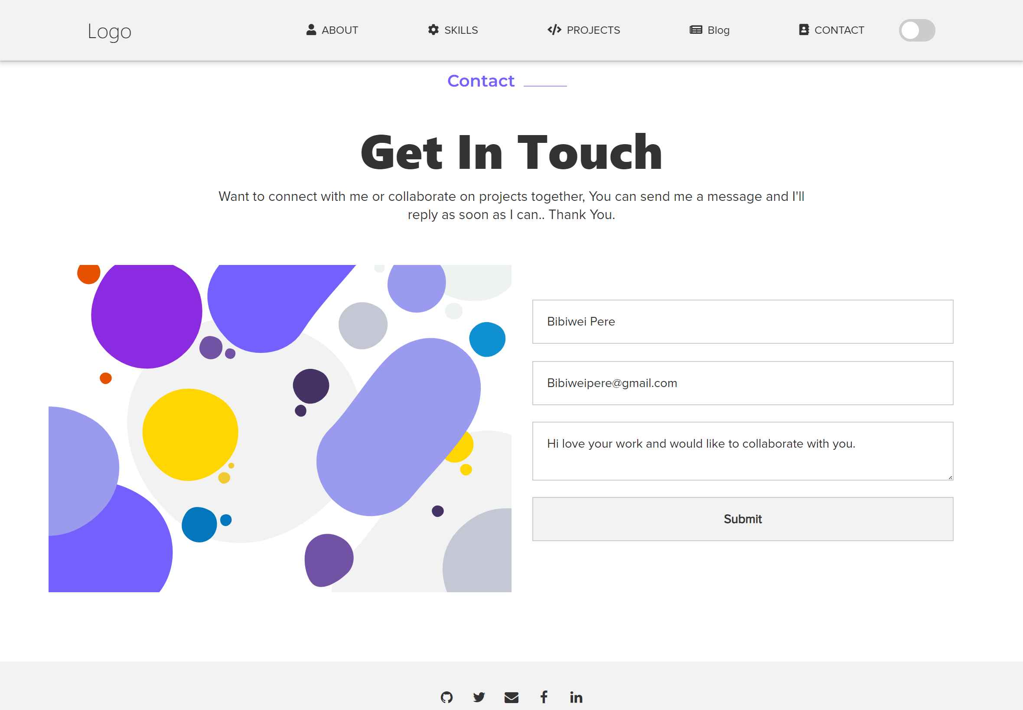Click the name input field
This screenshot has height=710, width=1023.
point(743,321)
